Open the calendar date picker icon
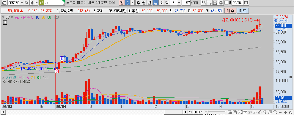Image resolution: width=294 pixels, height=115 pixels. [x=246, y=3]
